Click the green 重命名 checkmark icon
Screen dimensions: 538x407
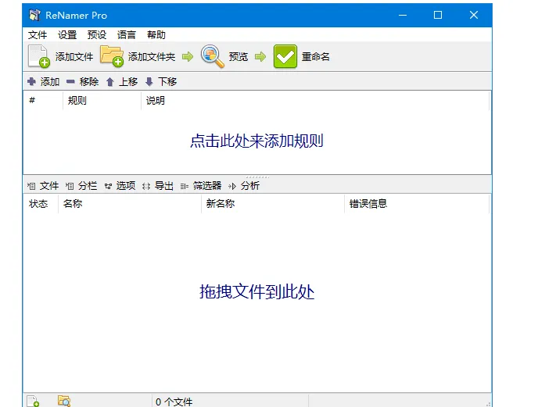click(x=285, y=56)
